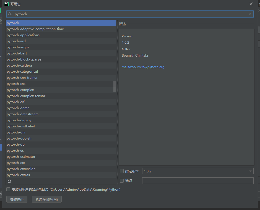Select the pytorch-extension package
The image size is (260, 210).
click(x=61, y=169)
